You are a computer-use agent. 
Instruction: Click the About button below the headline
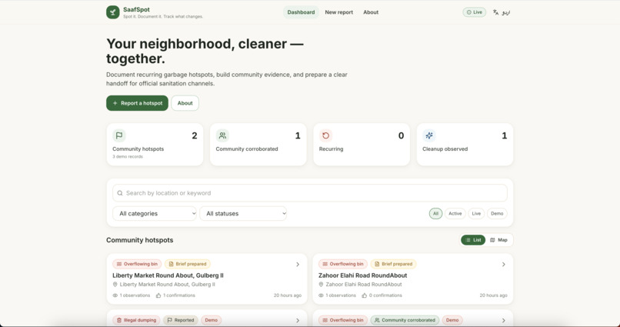point(185,103)
